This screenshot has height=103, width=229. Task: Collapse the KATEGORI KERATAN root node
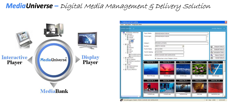point(122,33)
